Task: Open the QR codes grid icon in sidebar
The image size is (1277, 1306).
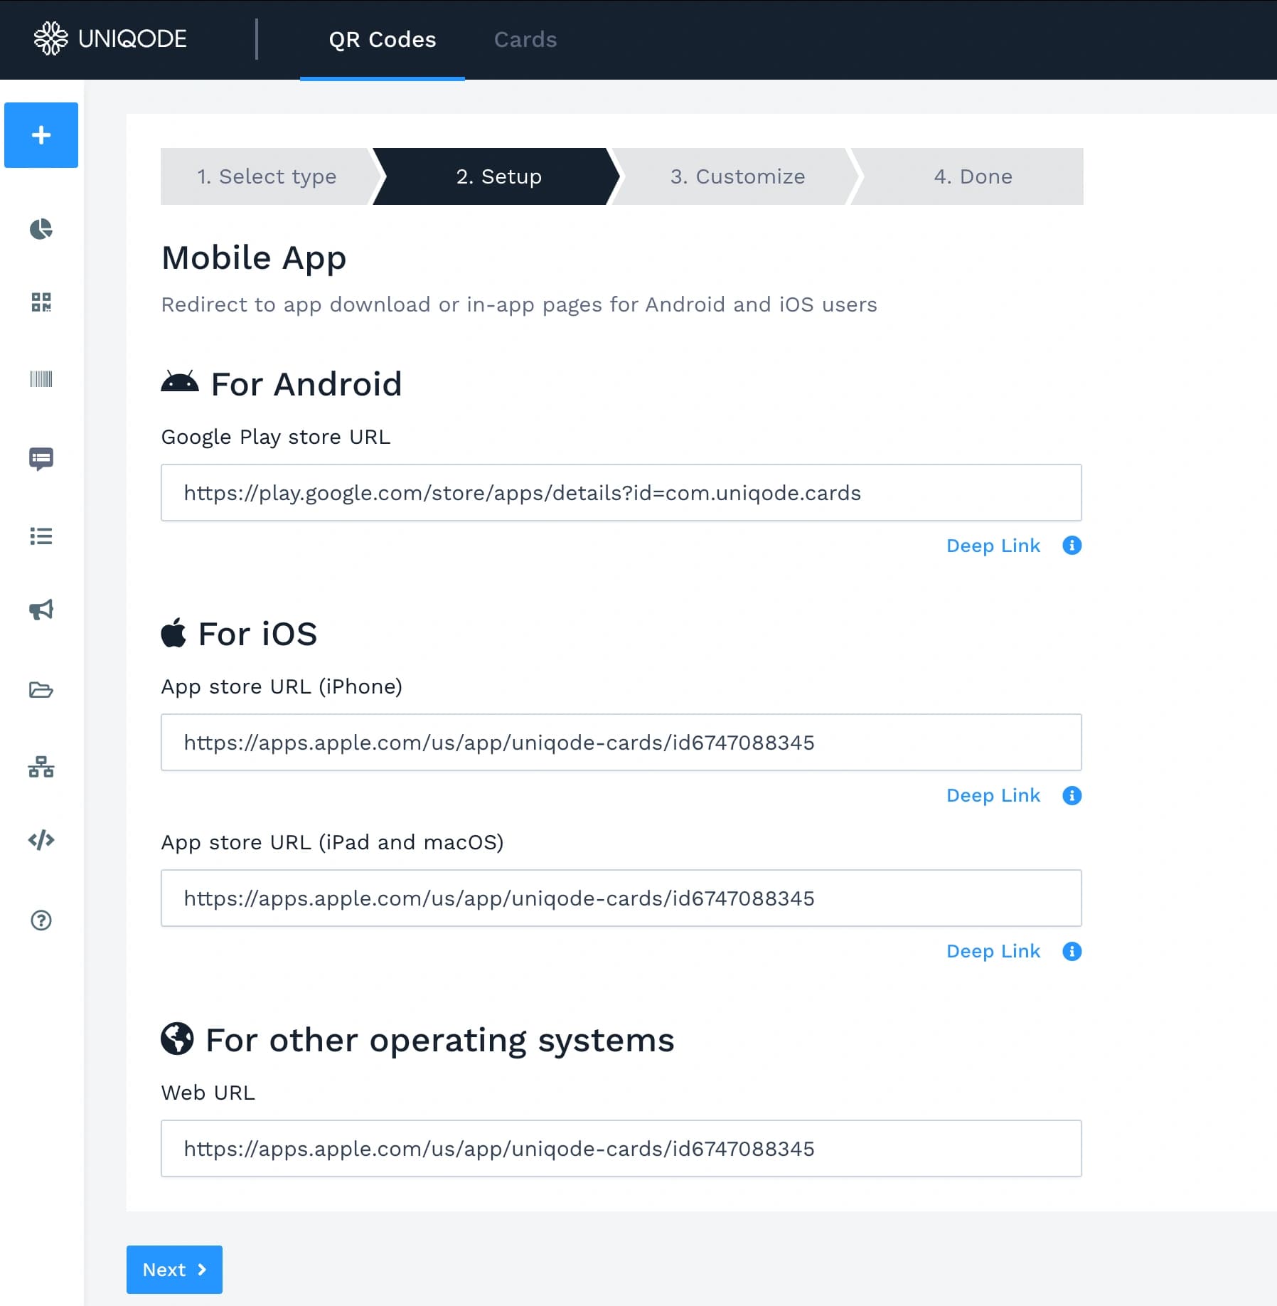Action: tap(41, 302)
